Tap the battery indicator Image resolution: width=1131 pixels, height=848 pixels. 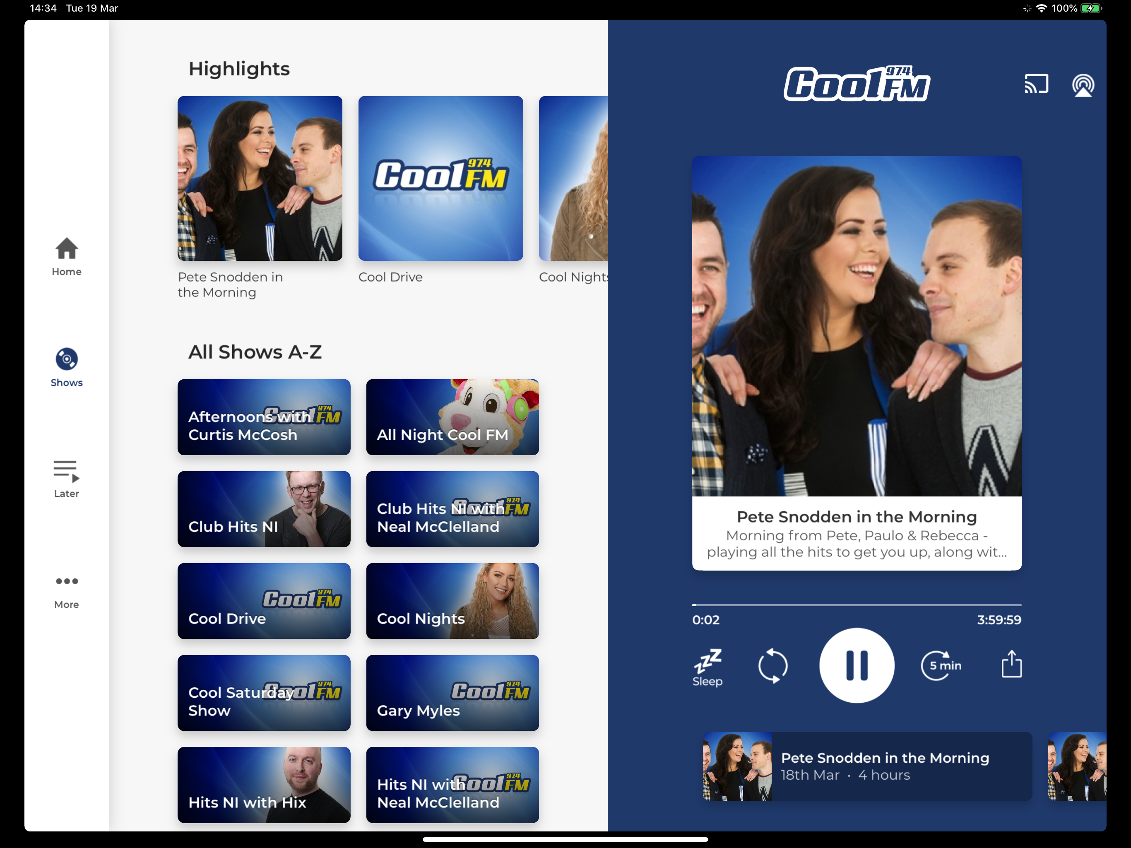click(x=1091, y=8)
